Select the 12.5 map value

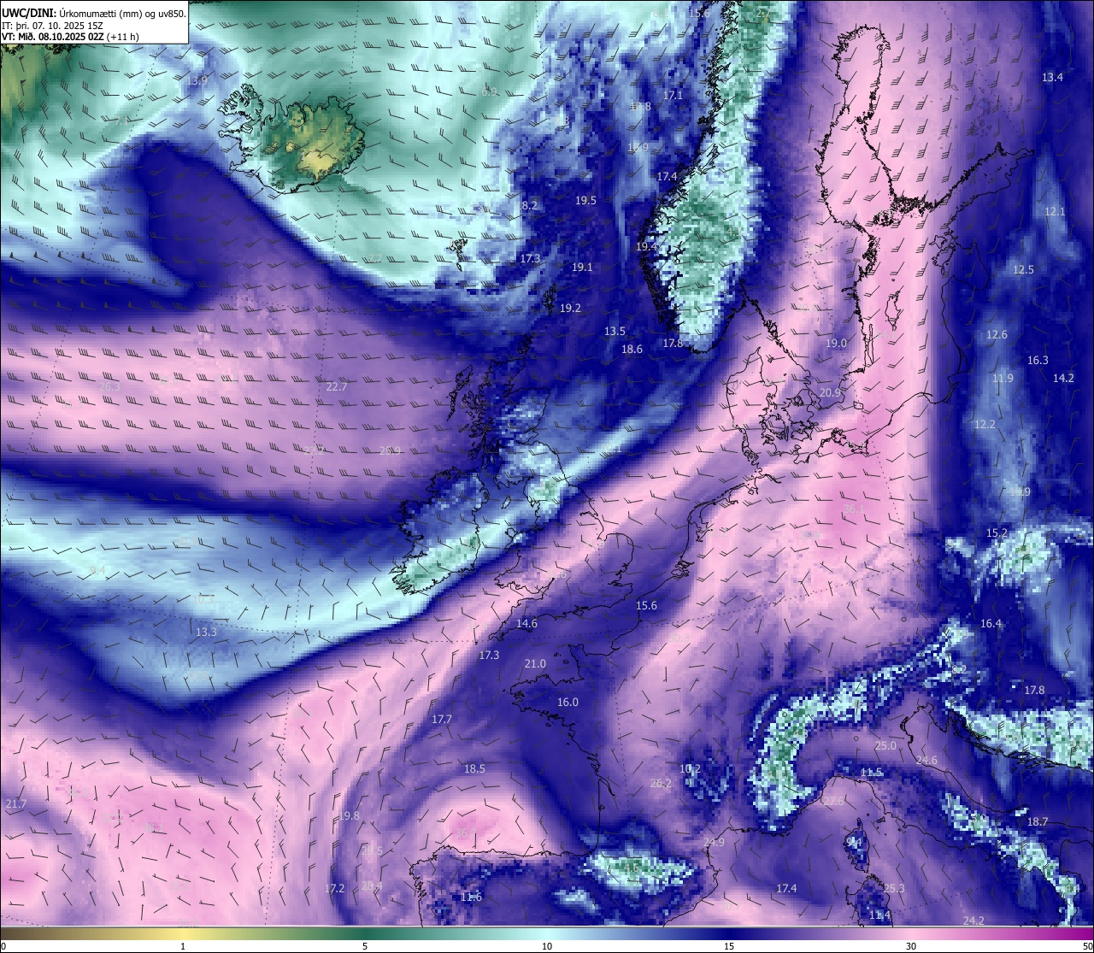tap(1023, 270)
